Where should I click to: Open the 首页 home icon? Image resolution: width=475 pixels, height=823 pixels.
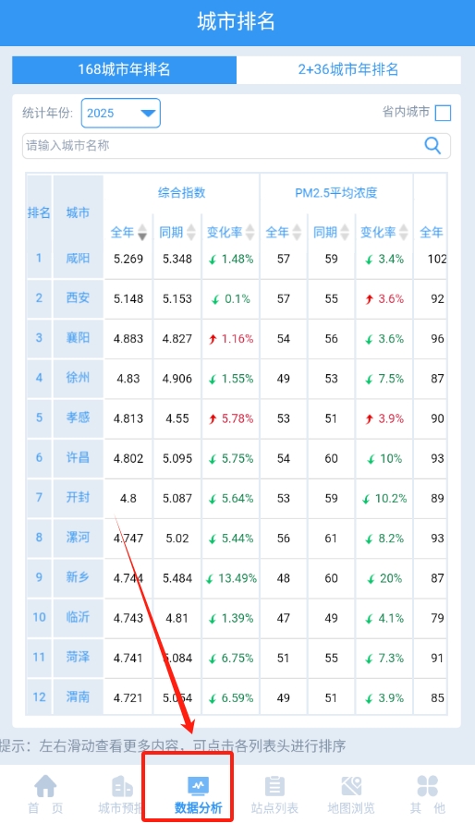coord(45,786)
